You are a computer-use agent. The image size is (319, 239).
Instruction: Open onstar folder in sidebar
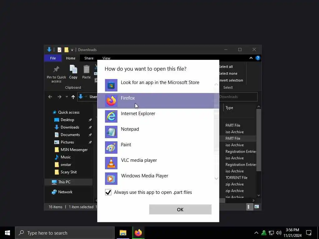tap(66, 165)
